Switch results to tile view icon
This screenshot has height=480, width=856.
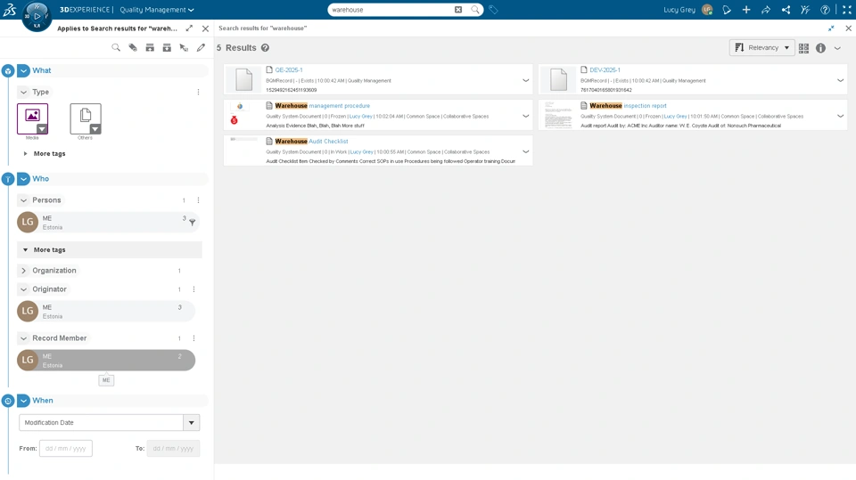(x=803, y=48)
